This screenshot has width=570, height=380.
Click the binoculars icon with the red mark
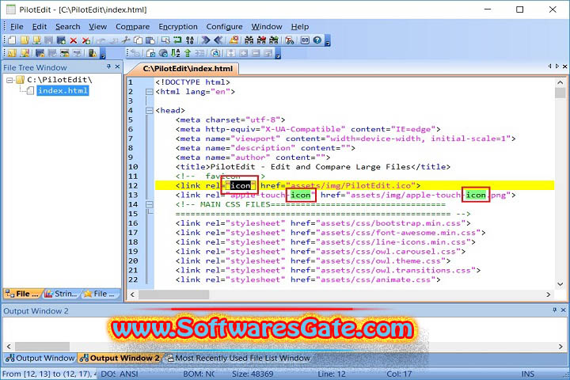coord(261,40)
